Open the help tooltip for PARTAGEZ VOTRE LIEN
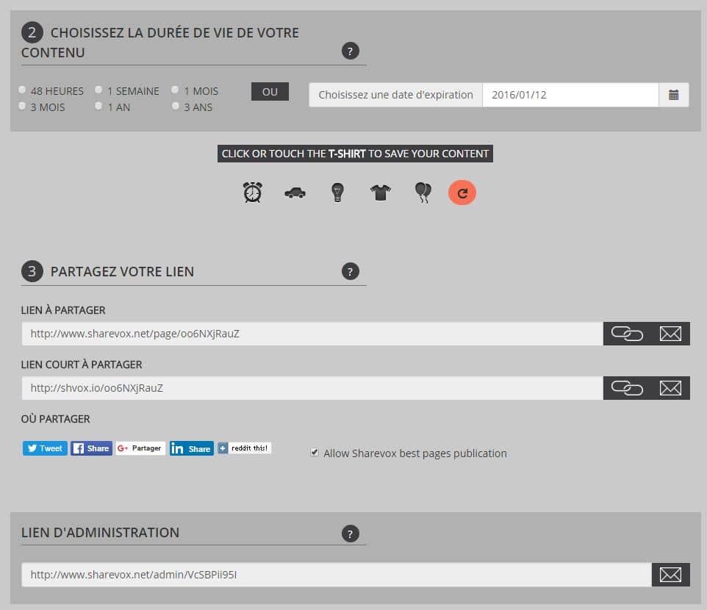Image resolution: width=707 pixels, height=610 pixels. coord(351,270)
